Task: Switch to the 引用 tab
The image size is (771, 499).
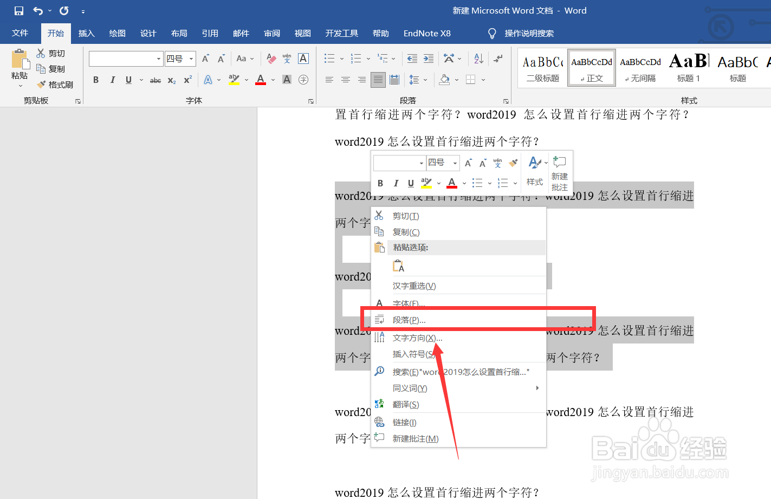Action: 210,34
